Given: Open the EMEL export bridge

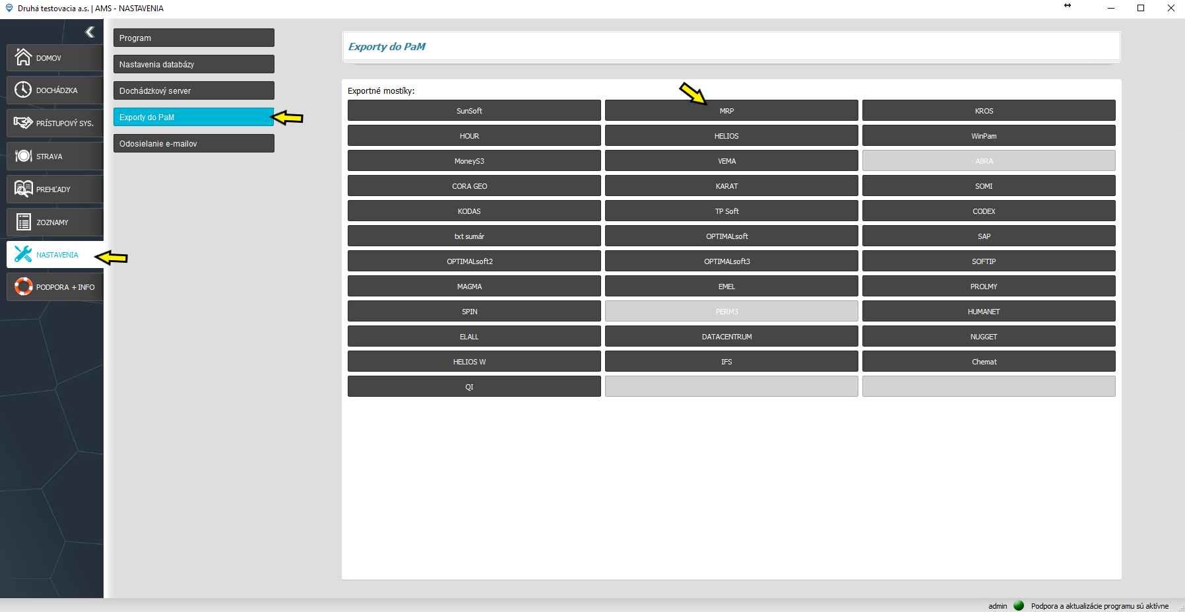Looking at the screenshot, I should point(731,286).
